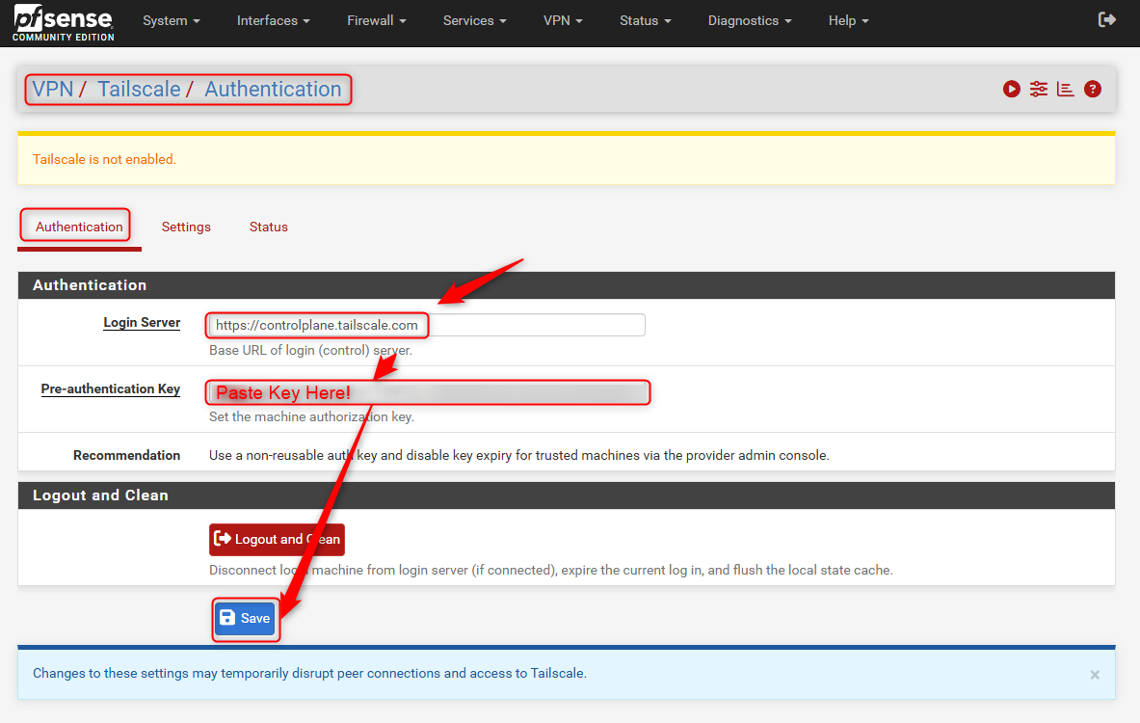Click the Tailscale breadcrumb link
Screen dimensions: 1140x723
(139, 89)
